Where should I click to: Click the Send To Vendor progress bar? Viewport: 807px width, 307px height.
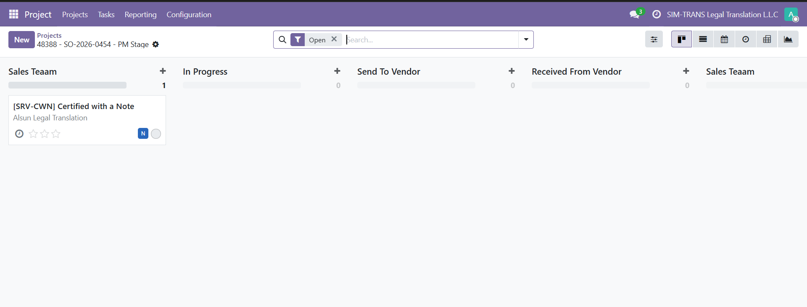pyautogui.click(x=416, y=85)
